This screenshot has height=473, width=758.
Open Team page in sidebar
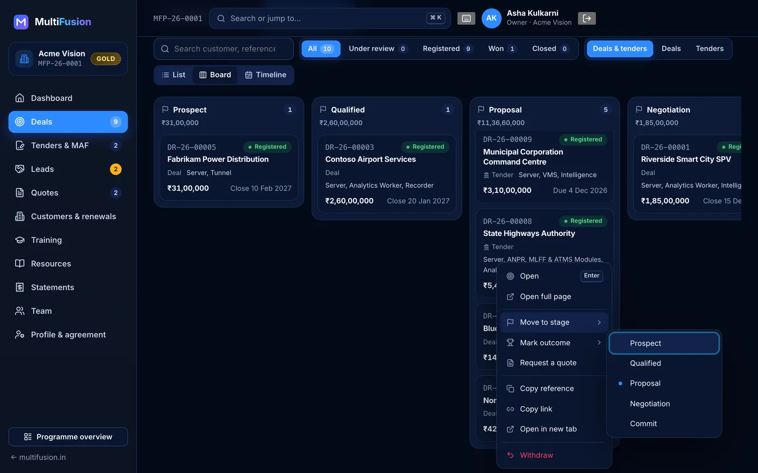tap(68, 311)
